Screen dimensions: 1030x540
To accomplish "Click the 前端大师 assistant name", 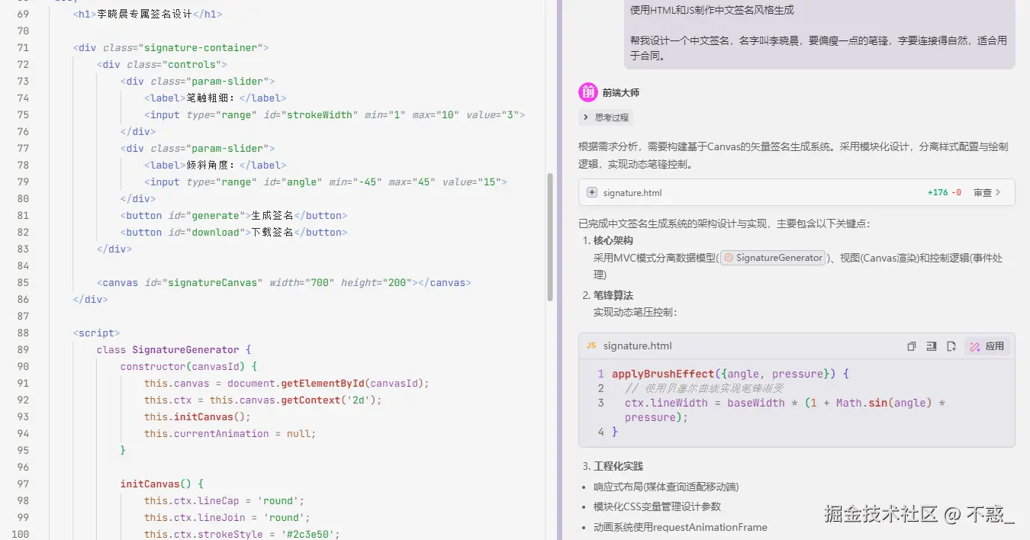I will click(621, 93).
